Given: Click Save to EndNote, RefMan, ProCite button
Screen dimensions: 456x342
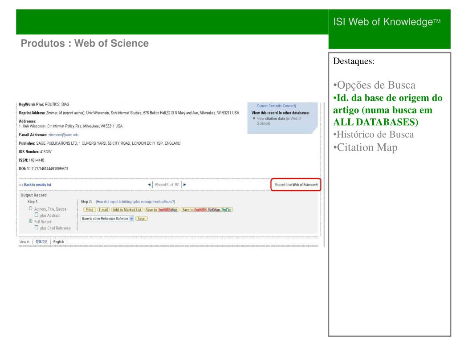Looking at the screenshot, I should [x=207, y=210].
